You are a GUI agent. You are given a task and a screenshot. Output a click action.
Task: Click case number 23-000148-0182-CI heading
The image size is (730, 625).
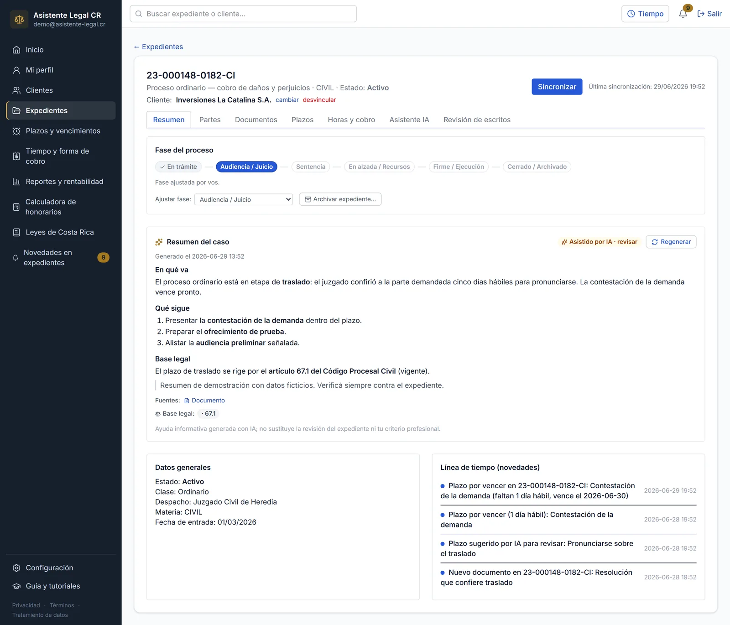click(191, 75)
